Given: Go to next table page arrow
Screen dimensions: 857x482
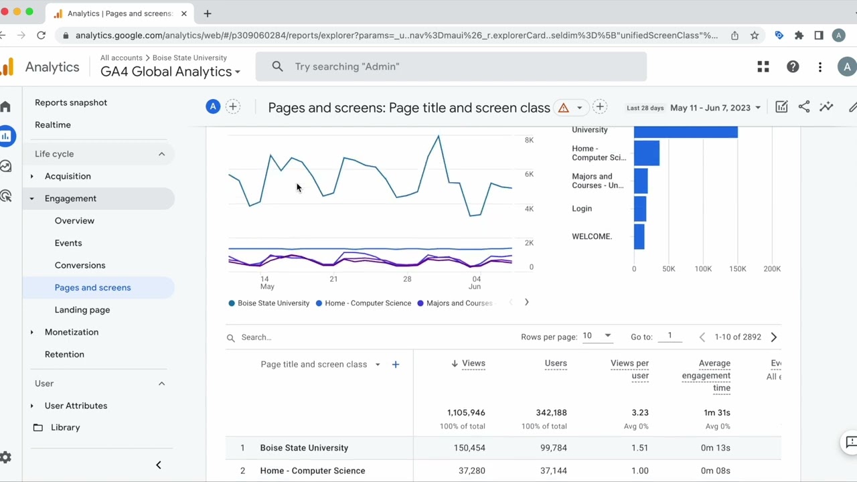Looking at the screenshot, I should coord(773,337).
